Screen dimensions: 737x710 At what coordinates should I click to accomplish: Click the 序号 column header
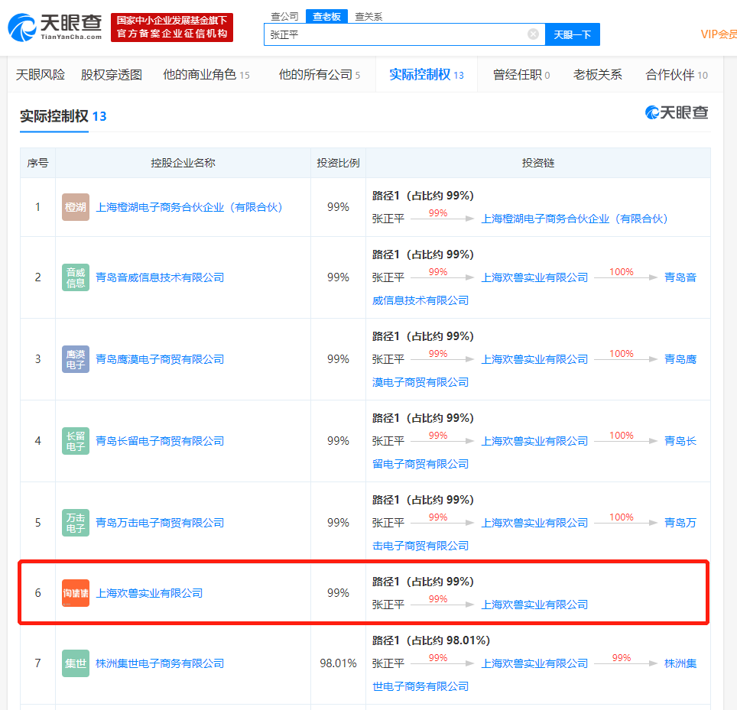click(37, 163)
